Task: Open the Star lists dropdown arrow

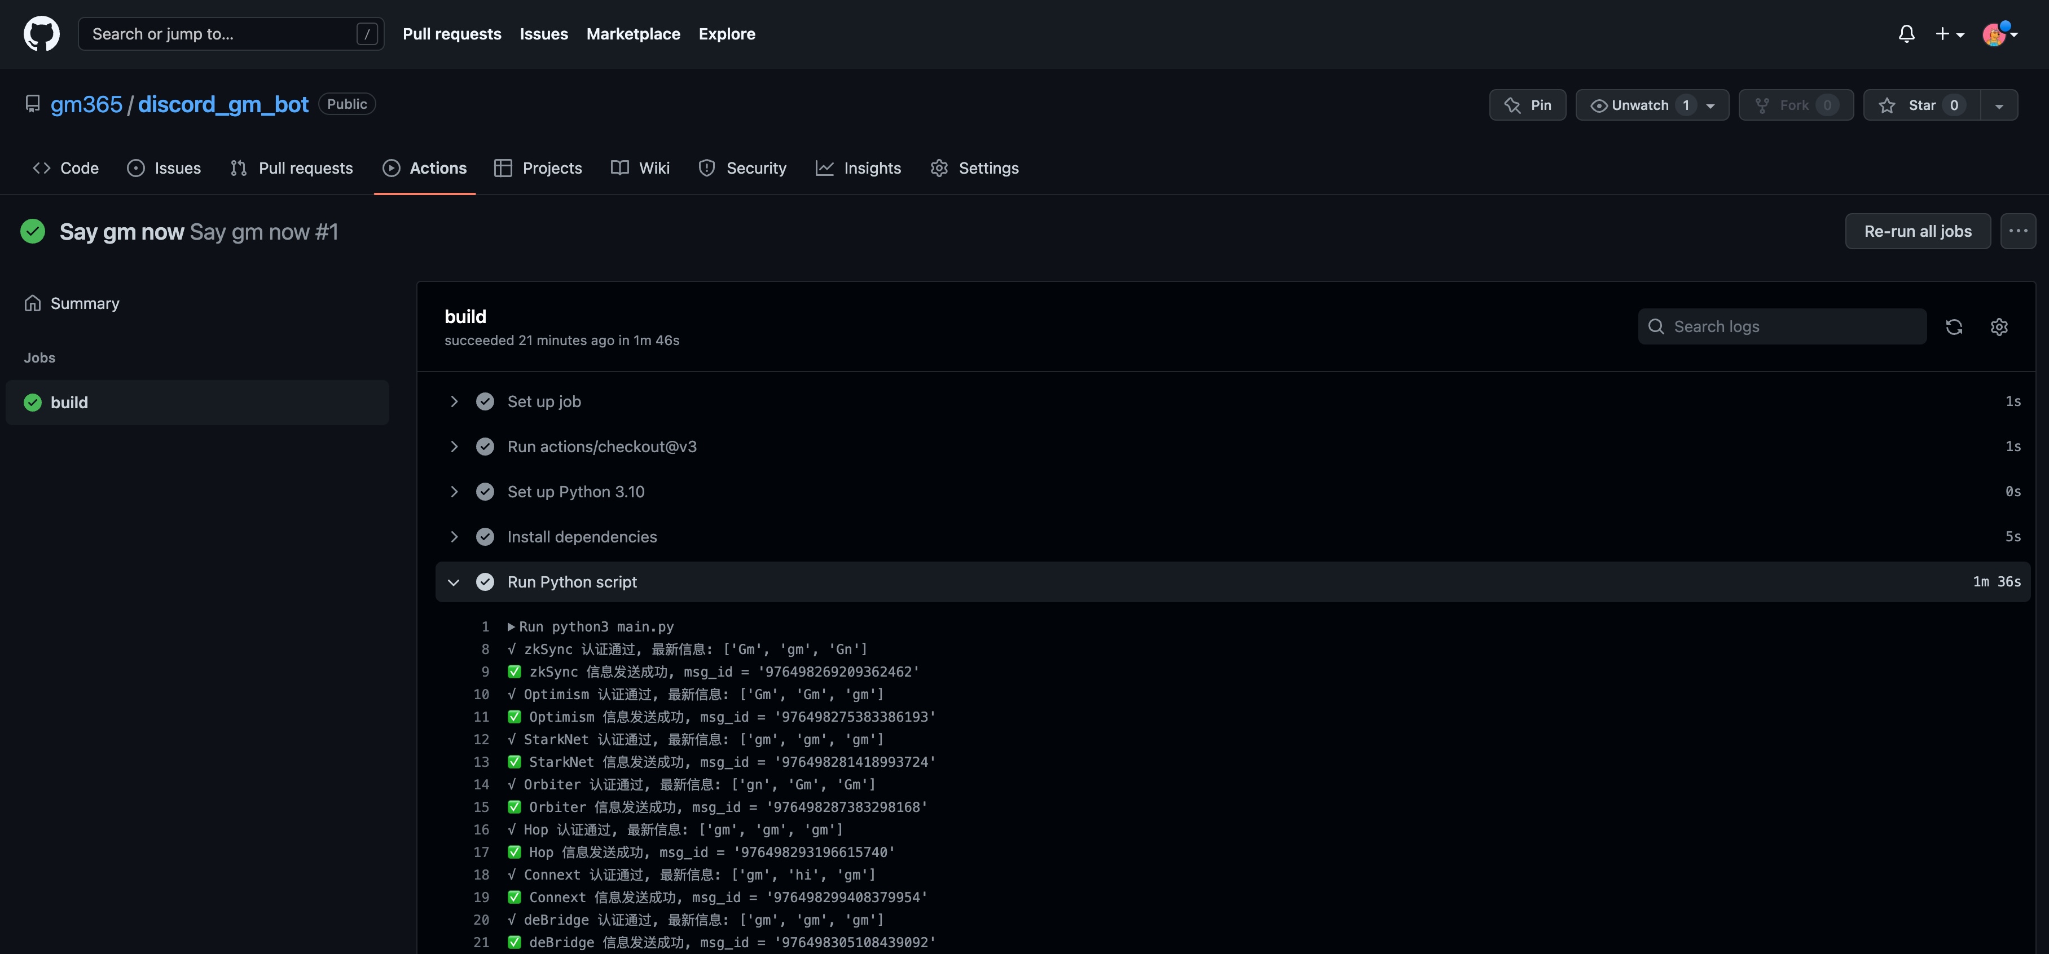Action: (x=1999, y=105)
